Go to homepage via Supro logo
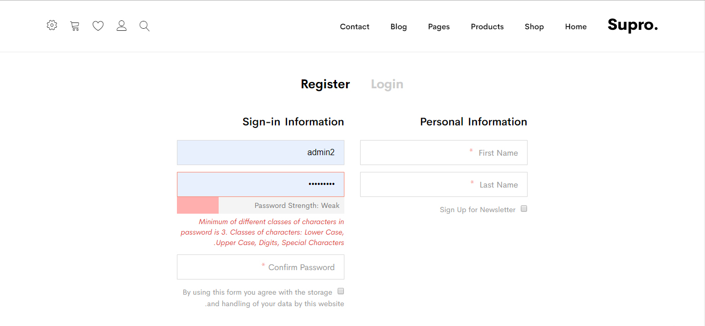This screenshot has width=705, height=326. tap(632, 25)
